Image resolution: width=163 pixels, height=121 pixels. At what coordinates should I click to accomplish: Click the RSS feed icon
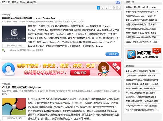[118, 2]
